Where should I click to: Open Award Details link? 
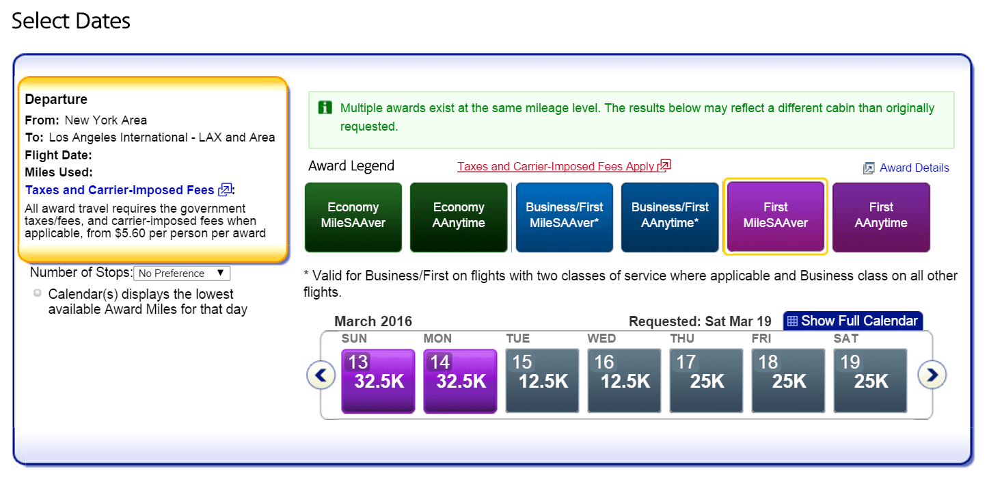click(x=914, y=168)
